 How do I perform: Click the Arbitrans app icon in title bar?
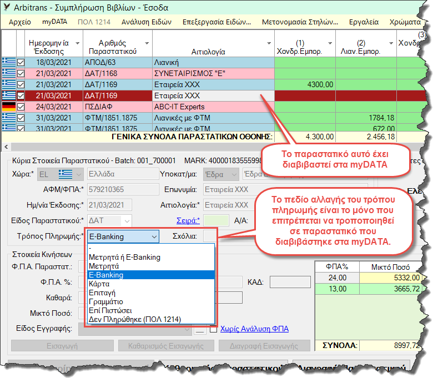coord(6,7)
